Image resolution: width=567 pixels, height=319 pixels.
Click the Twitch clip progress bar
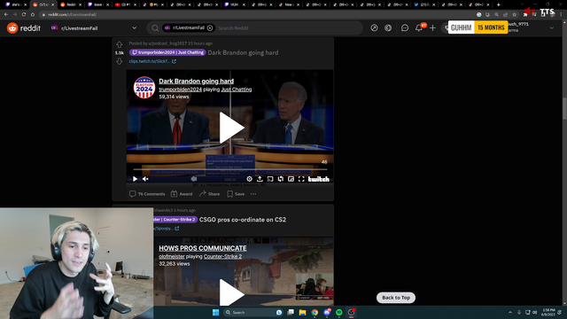pos(230,169)
